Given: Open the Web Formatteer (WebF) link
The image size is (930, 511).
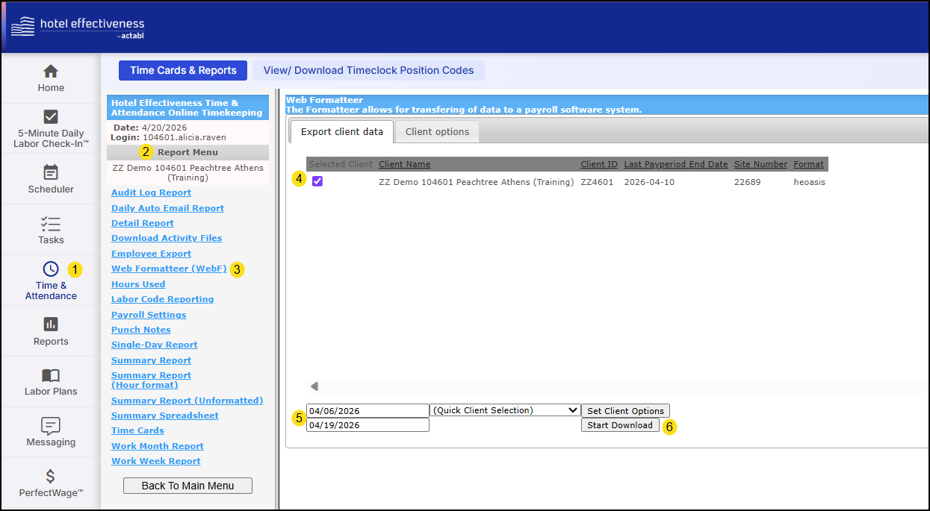Looking at the screenshot, I should tap(169, 269).
